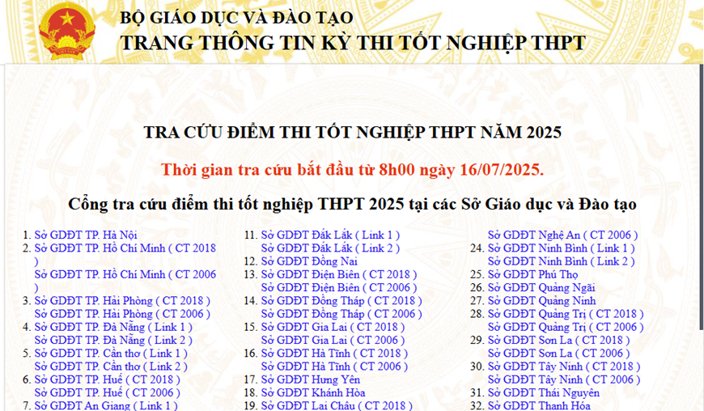Select Sở GDĐT TP. Huế CT 2006

[x=108, y=392]
